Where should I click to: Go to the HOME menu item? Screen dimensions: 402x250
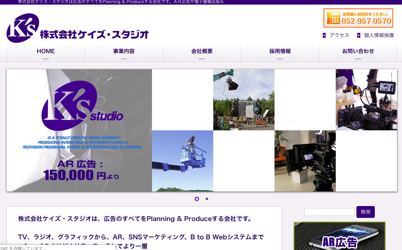pyautogui.click(x=46, y=51)
